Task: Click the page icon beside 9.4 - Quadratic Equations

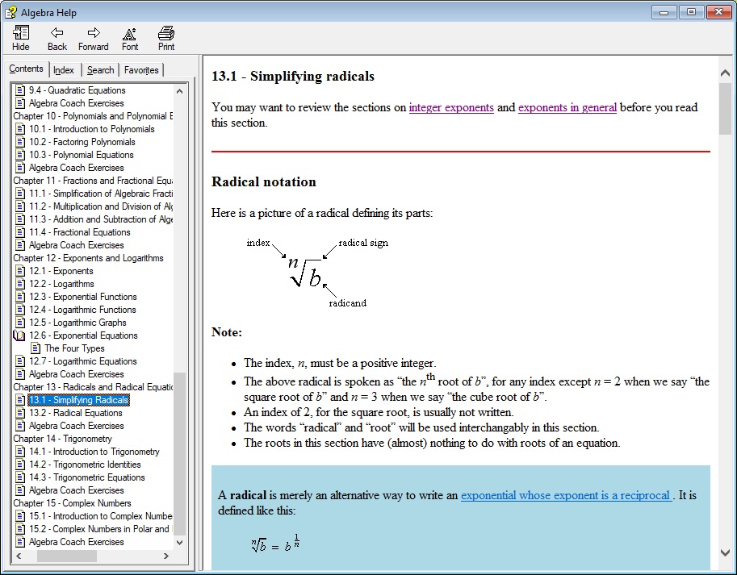Action: [20, 90]
